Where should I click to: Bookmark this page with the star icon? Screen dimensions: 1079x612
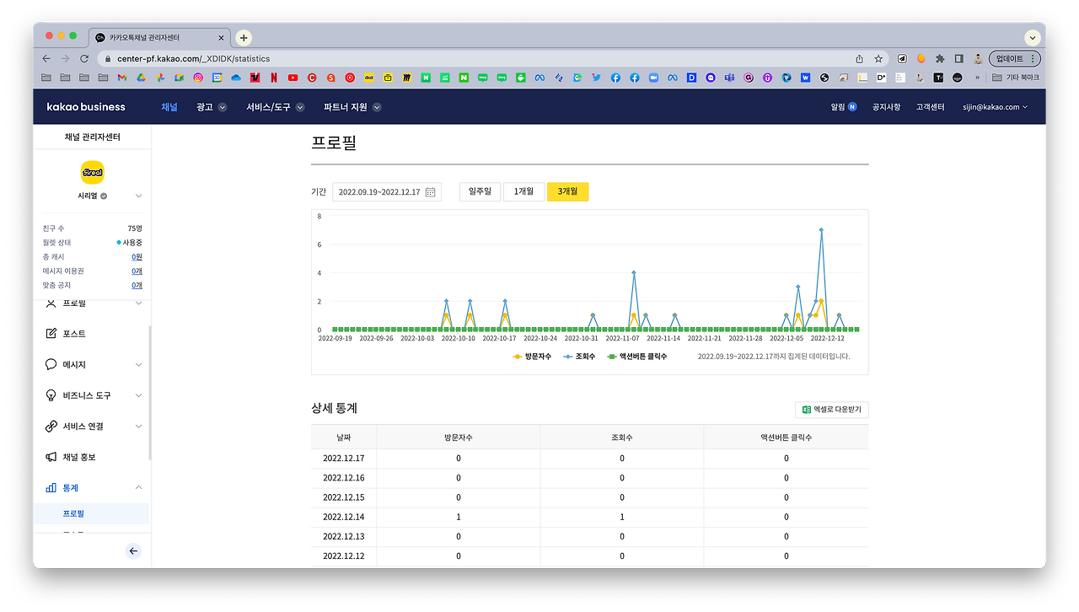coord(878,59)
